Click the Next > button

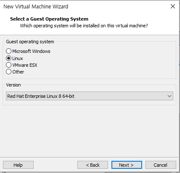click(127, 165)
